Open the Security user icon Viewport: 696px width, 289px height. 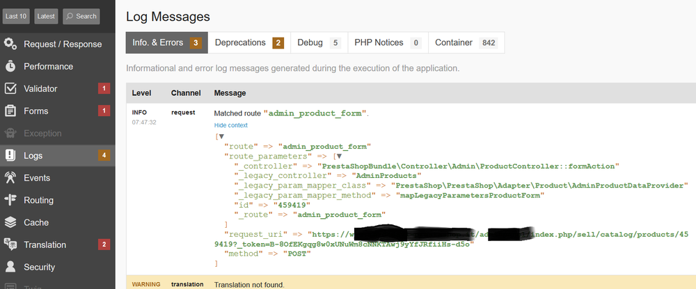[10, 267]
